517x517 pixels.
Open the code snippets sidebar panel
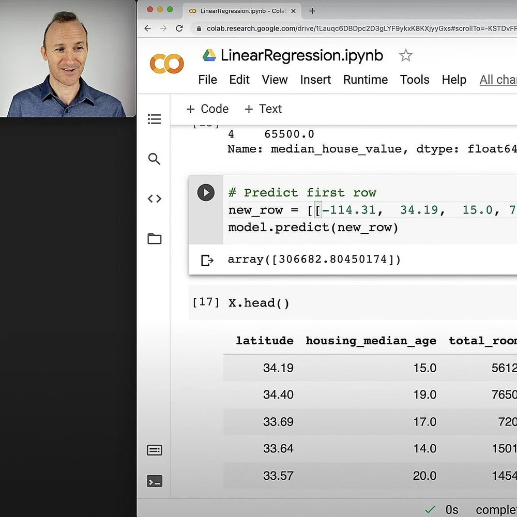tap(154, 199)
